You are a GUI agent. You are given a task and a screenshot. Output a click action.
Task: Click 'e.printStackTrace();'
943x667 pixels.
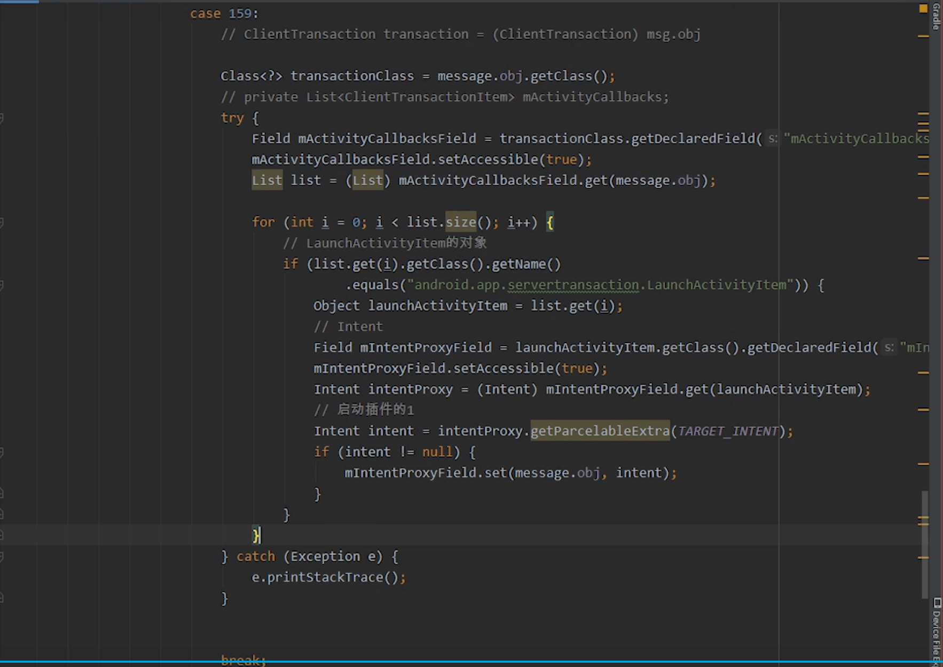(329, 577)
